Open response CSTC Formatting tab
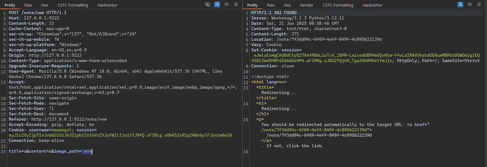Image resolution: width=487 pixels, height=167 pixels. (338, 5)
